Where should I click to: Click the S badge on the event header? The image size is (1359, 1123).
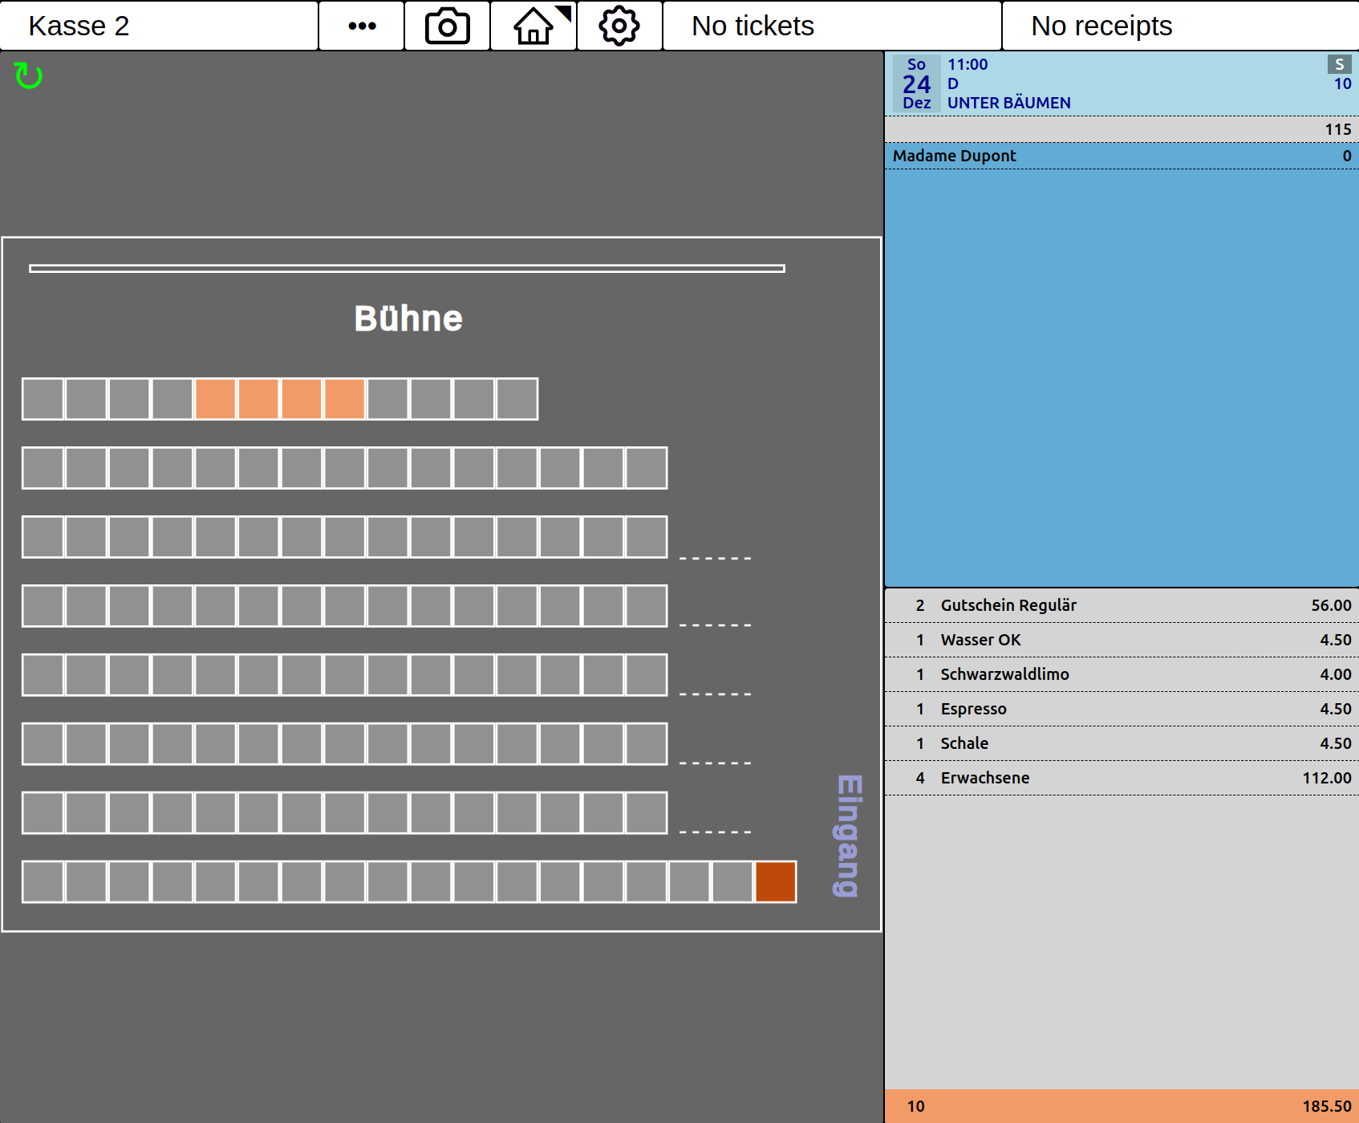click(x=1339, y=64)
